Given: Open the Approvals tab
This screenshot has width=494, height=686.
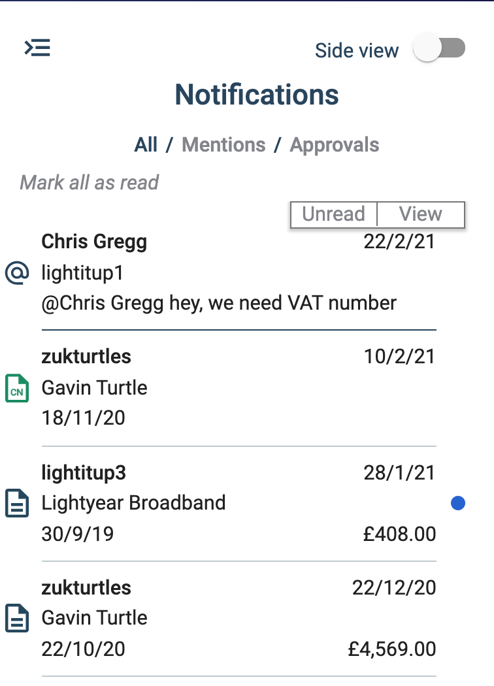Looking at the screenshot, I should [335, 144].
